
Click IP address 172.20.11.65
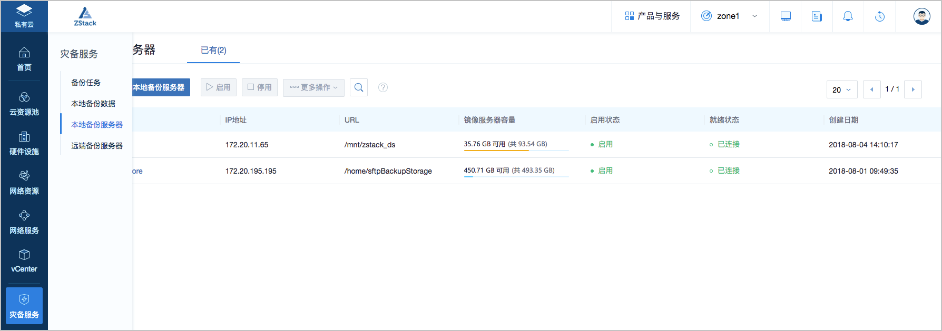[247, 145]
